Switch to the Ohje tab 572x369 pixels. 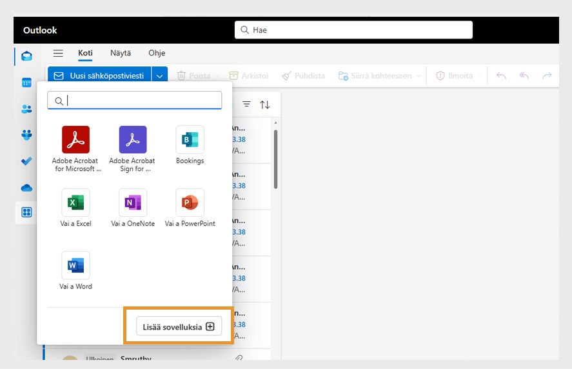[x=157, y=53]
